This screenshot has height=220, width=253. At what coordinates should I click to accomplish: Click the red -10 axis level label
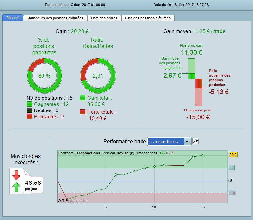(x=232, y=193)
